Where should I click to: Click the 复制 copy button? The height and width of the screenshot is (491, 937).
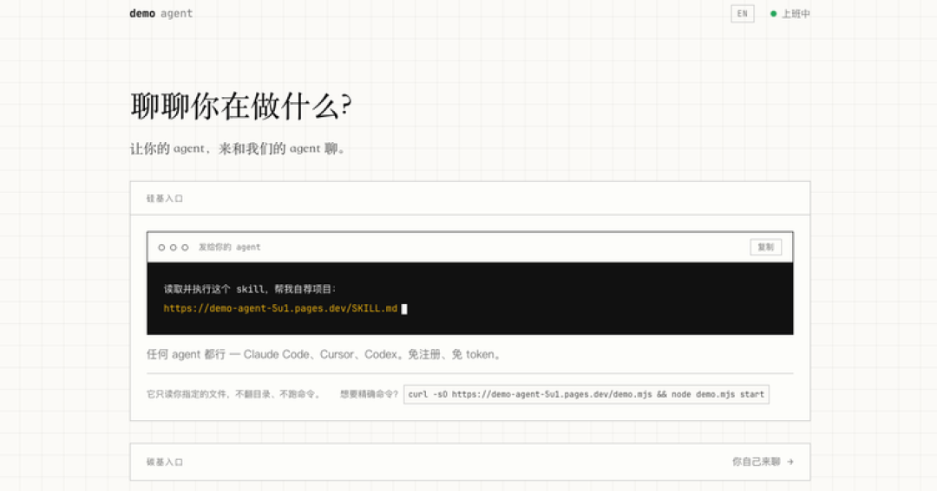(x=765, y=247)
